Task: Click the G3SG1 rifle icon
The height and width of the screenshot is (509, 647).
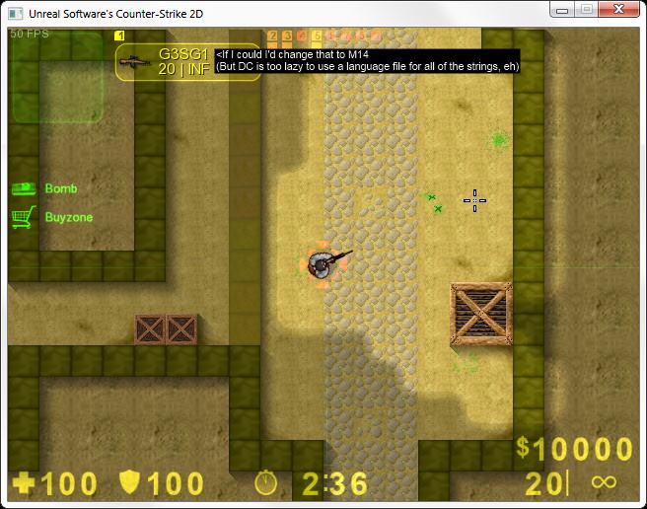Action: point(135,62)
